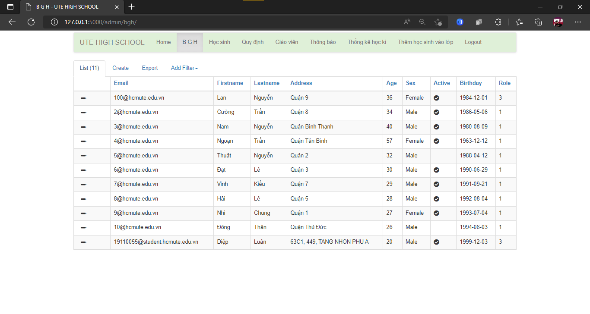Open the Giáo viên menu item
This screenshot has width=590, height=314.
click(x=286, y=42)
